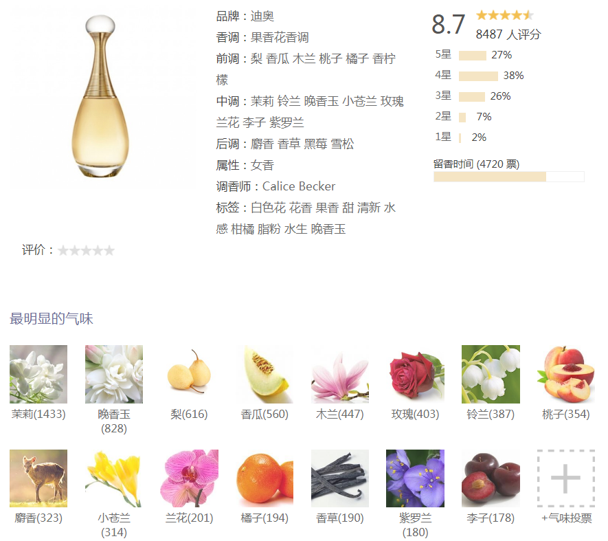Click the 兰花(201) label
The width and height of the screenshot is (608, 541).
(189, 518)
